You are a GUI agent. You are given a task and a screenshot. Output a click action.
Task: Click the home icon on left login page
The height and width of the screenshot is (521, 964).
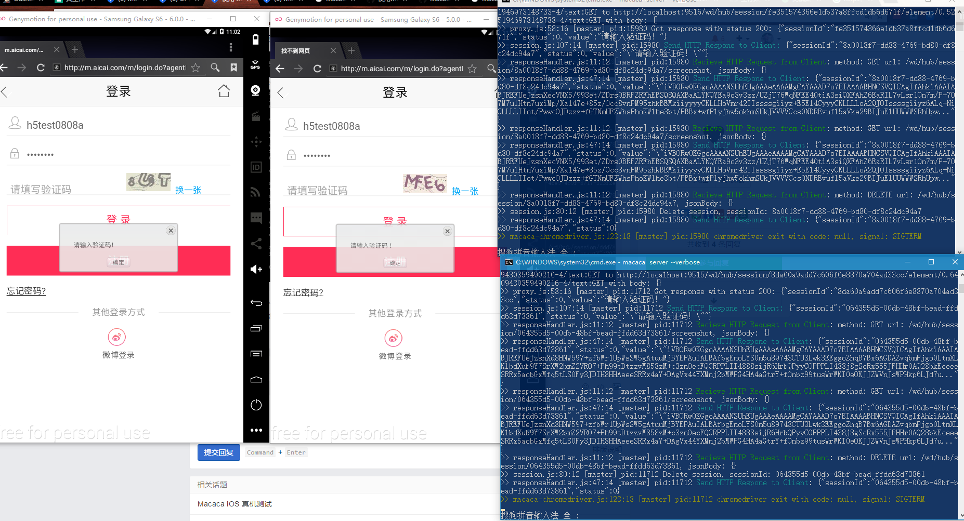coord(224,91)
